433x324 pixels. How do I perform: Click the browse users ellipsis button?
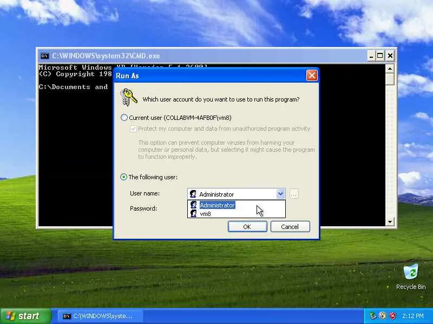[x=294, y=194]
